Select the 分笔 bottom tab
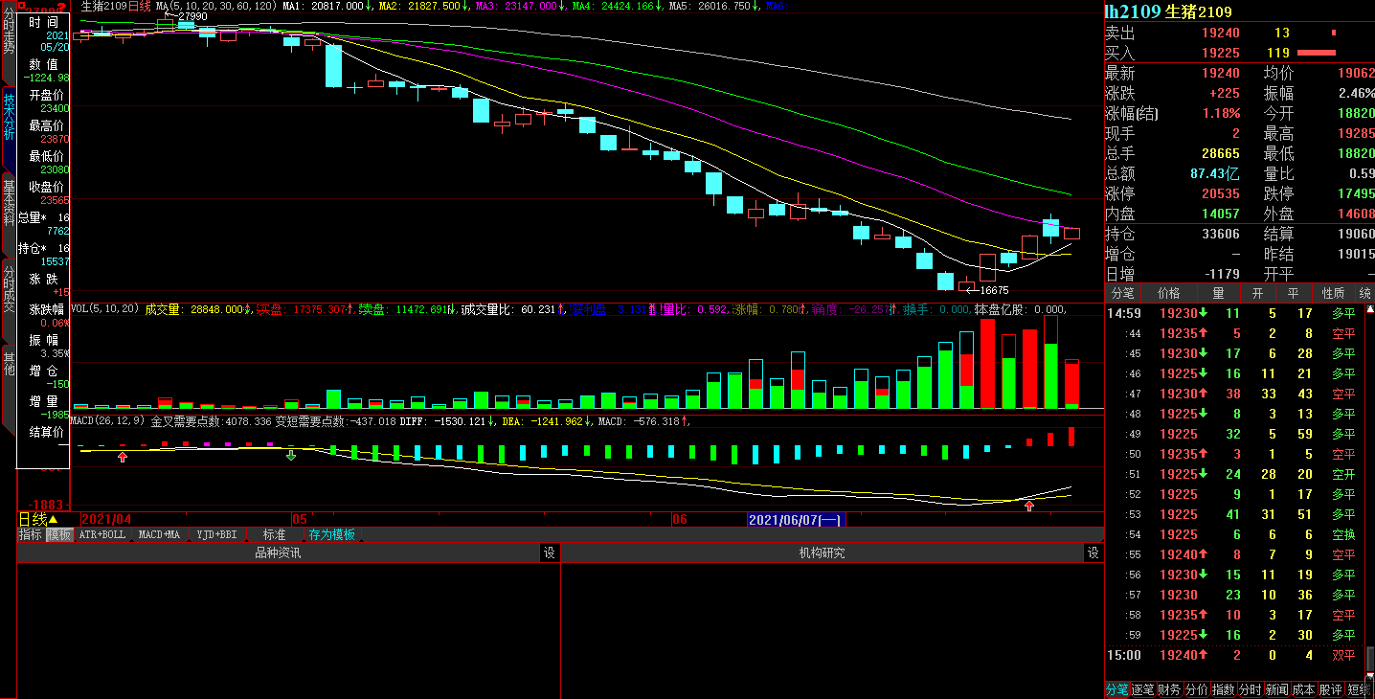The height and width of the screenshot is (699, 1375). click(x=1116, y=689)
